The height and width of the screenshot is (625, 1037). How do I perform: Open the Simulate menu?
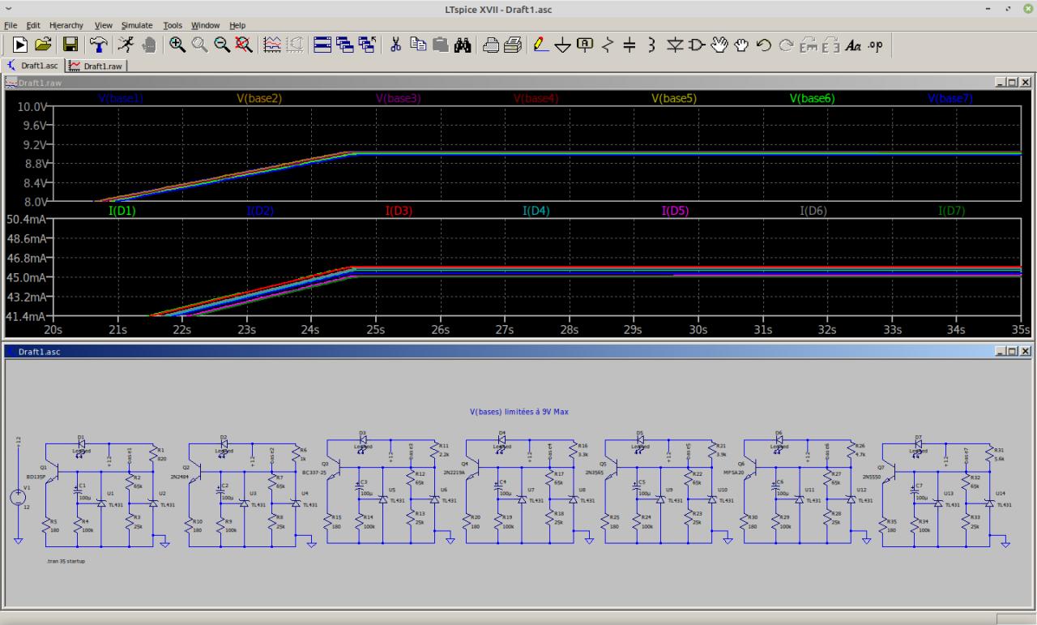click(137, 25)
